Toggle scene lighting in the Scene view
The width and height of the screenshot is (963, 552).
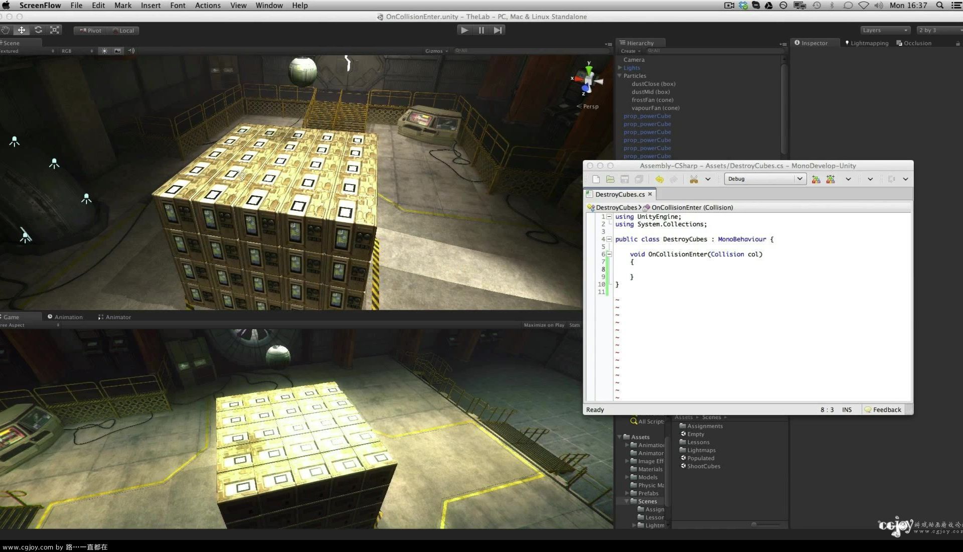pos(104,51)
